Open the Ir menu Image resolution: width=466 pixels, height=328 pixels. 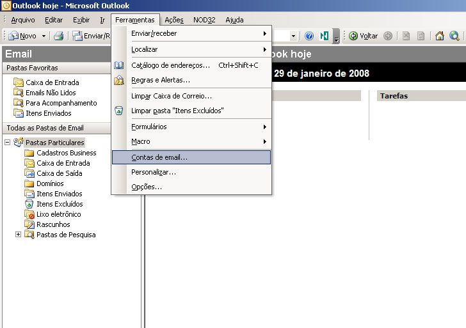pos(102,20)
